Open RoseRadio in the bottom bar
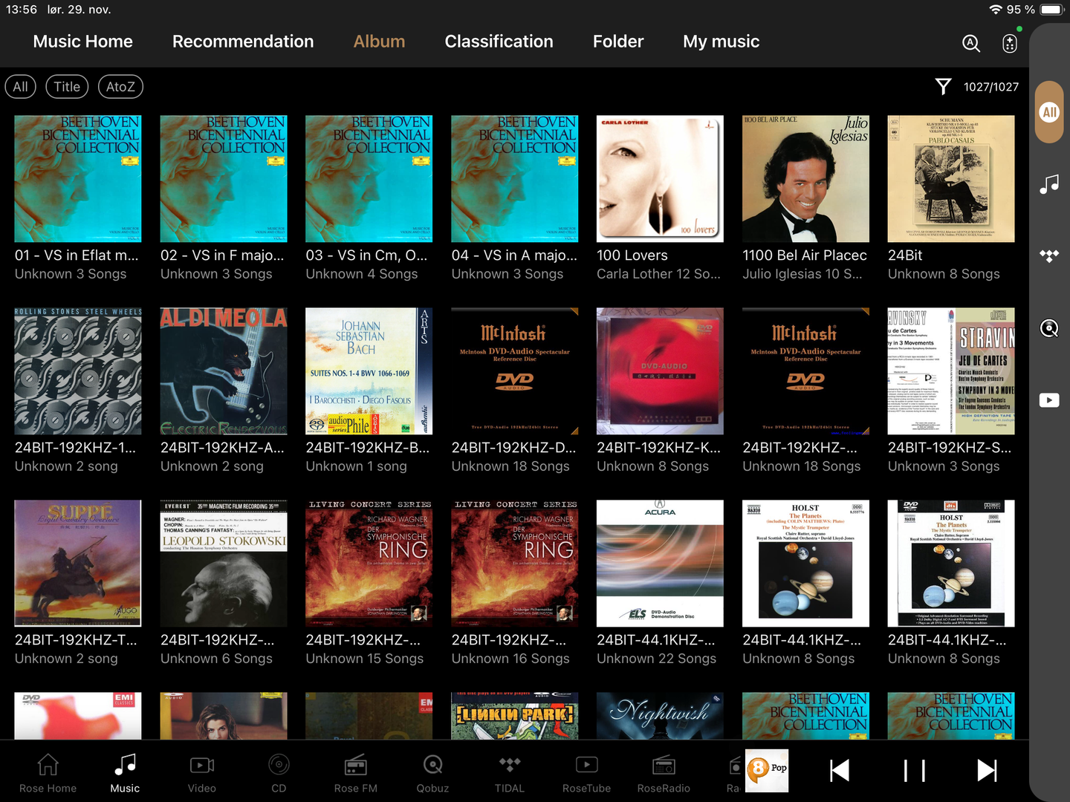The image size is (1070, 802). (664, 772)
